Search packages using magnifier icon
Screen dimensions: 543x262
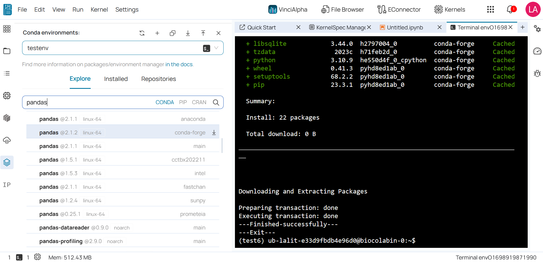(216, 102)
